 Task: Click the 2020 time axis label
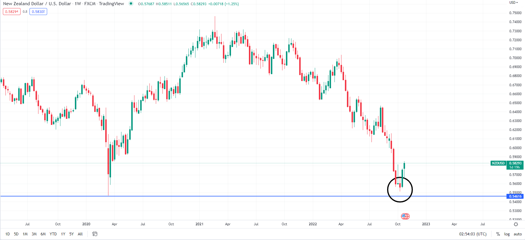86,224
